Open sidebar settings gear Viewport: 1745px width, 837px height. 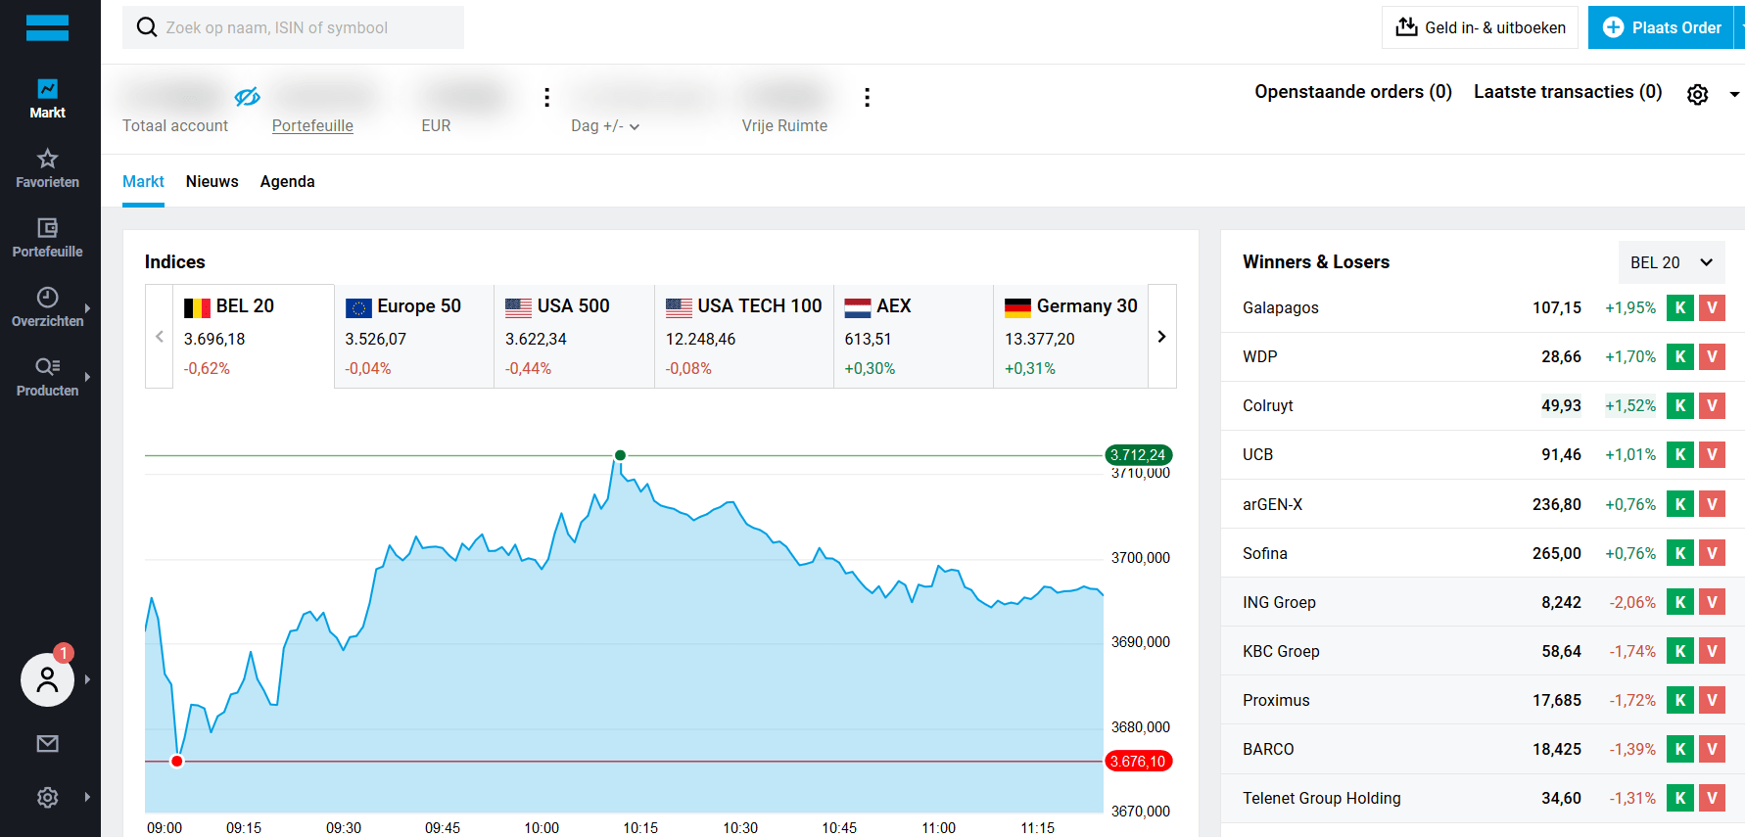coord(47,798)
